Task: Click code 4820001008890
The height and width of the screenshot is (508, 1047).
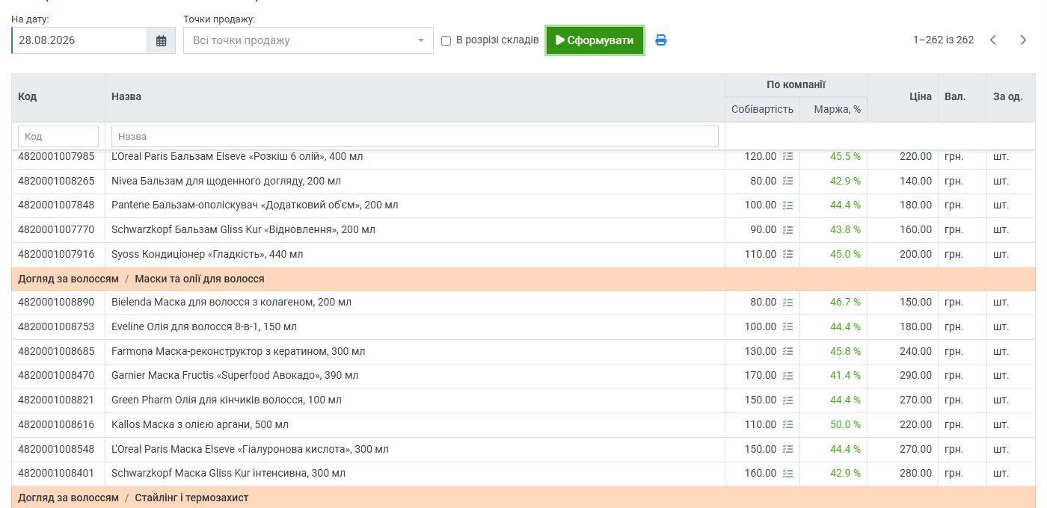Action: (56, 303)
